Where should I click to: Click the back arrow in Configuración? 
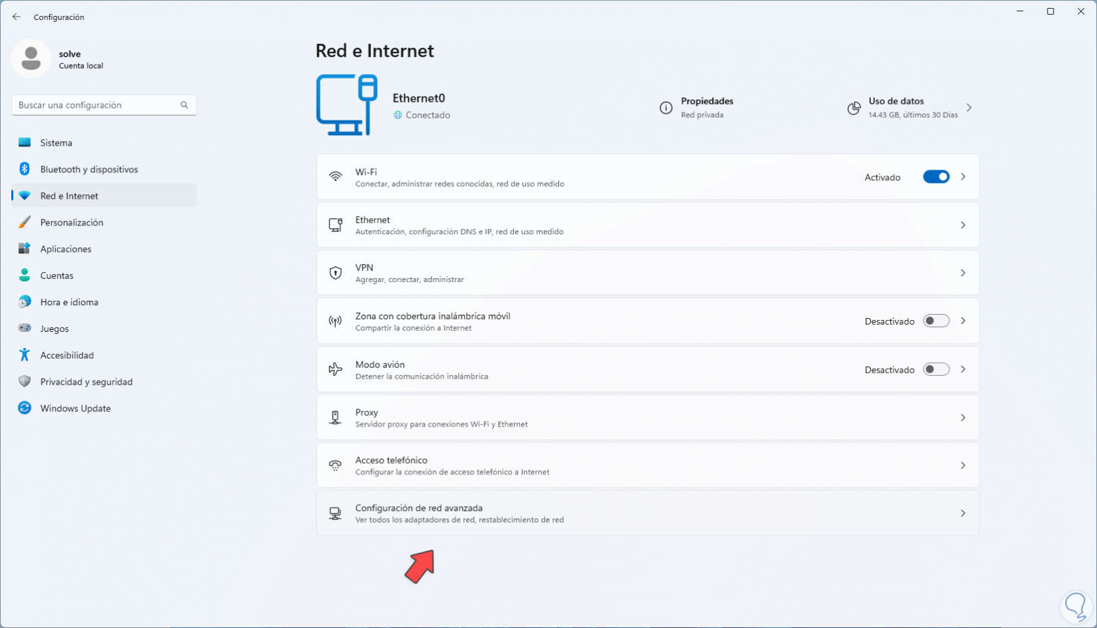(x=17, y=17)
